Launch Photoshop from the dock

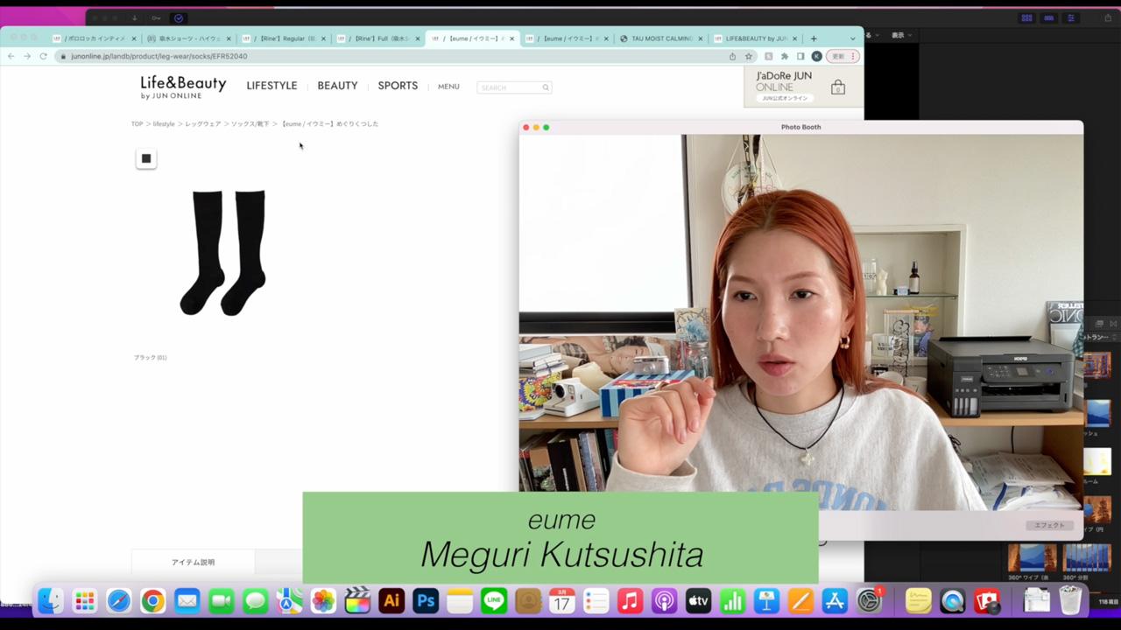coord(426,601)
